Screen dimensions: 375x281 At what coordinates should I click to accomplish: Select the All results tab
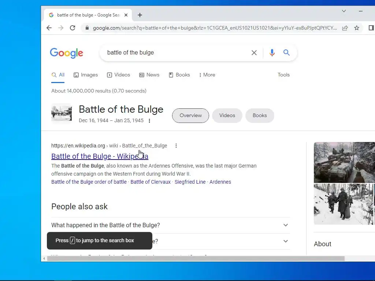tap(58, 75)
